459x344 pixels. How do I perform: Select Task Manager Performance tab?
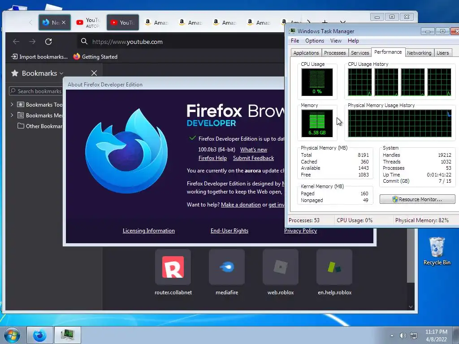point(388,52)
